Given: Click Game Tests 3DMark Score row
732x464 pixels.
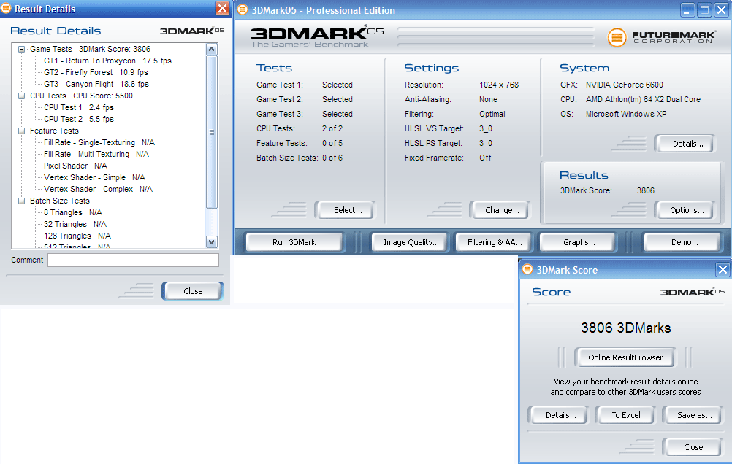Looking at the screenshot, I should click(90, 49).
